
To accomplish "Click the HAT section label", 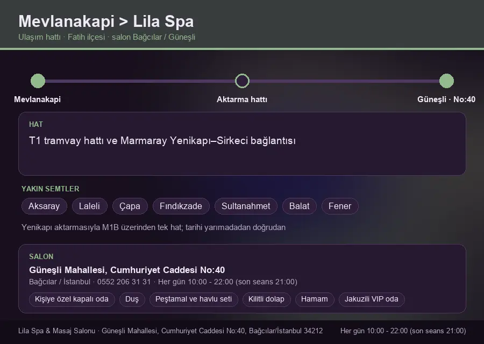I will point(36,124).
